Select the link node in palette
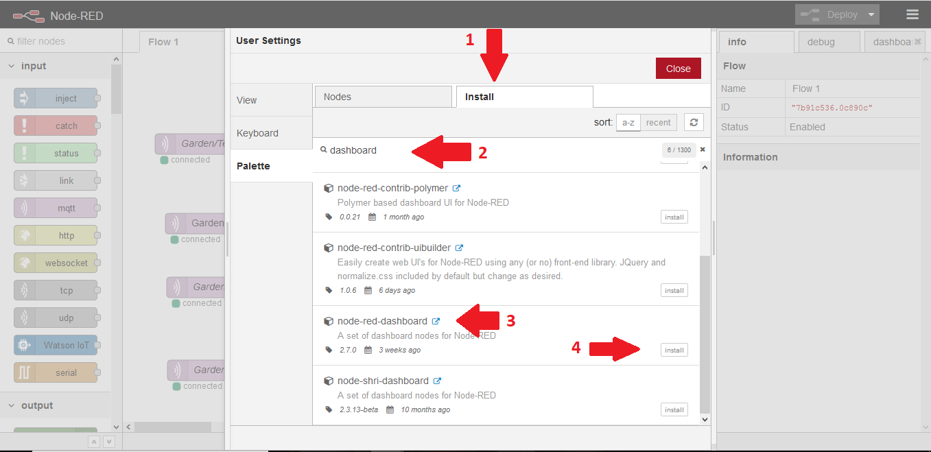Screen dimensions: 931x452 (x=56, y=180)
